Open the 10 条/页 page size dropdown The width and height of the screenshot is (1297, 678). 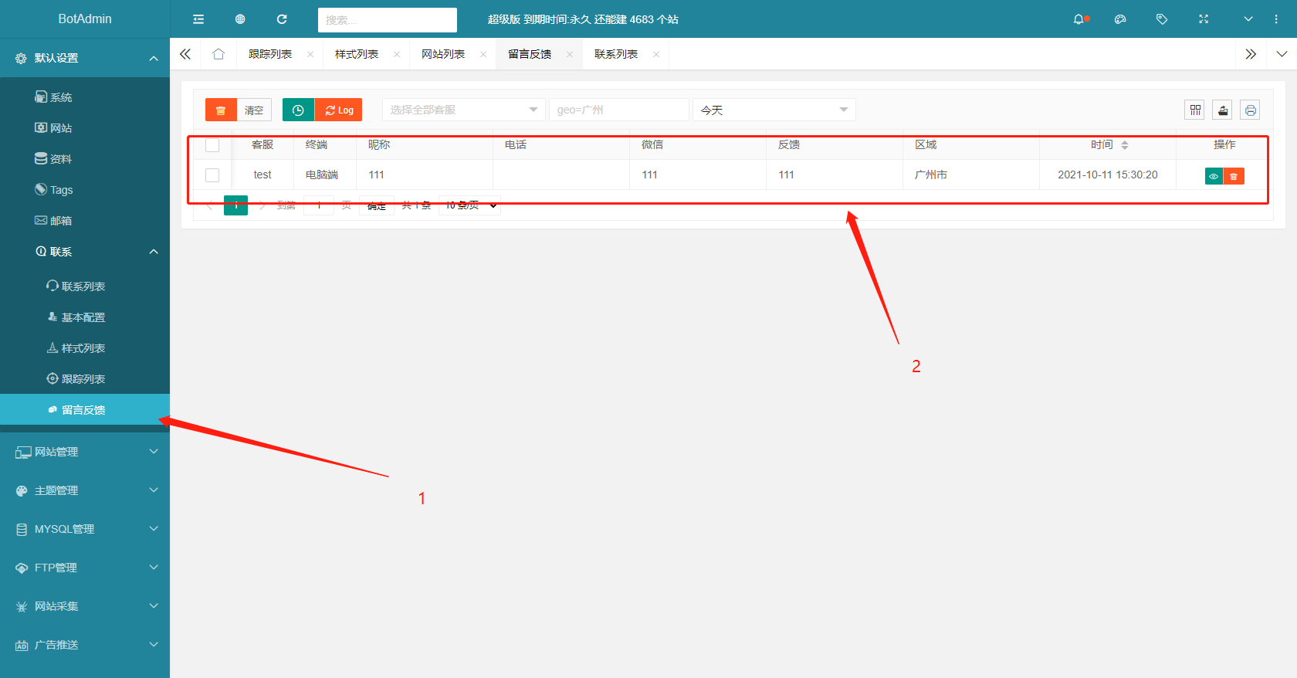[x=470, y=205]
